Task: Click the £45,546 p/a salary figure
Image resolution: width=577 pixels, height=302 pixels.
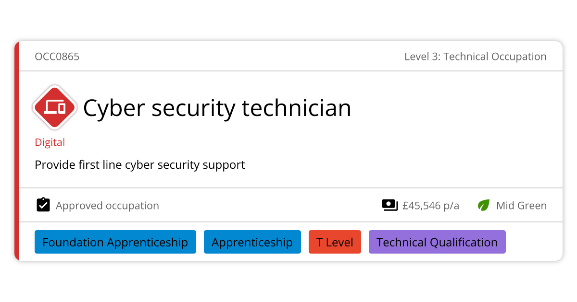Action: tap(430, 206)
